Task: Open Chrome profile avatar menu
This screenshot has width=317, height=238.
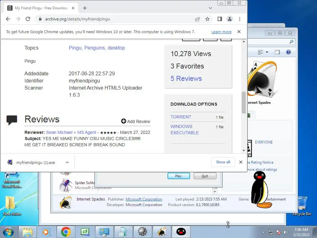Action: click(230, 19)
